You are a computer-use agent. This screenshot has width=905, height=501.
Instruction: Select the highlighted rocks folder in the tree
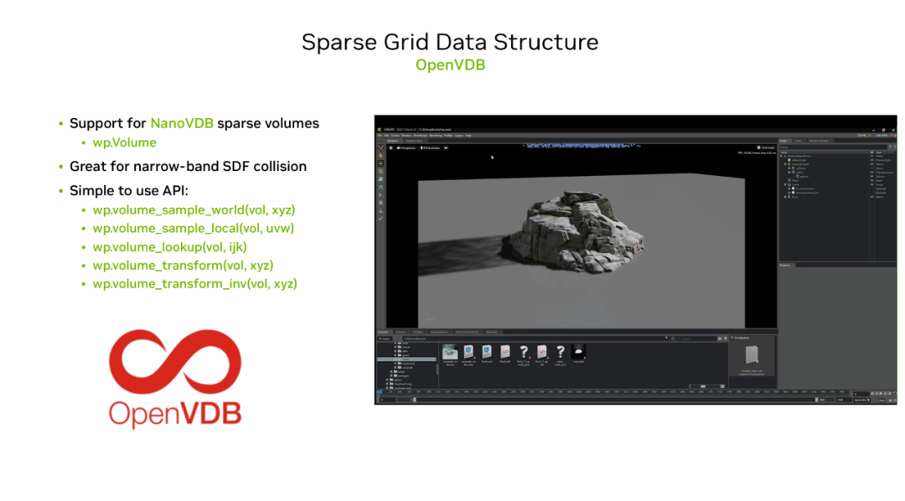pyautogui.click(x=406, y=359)
